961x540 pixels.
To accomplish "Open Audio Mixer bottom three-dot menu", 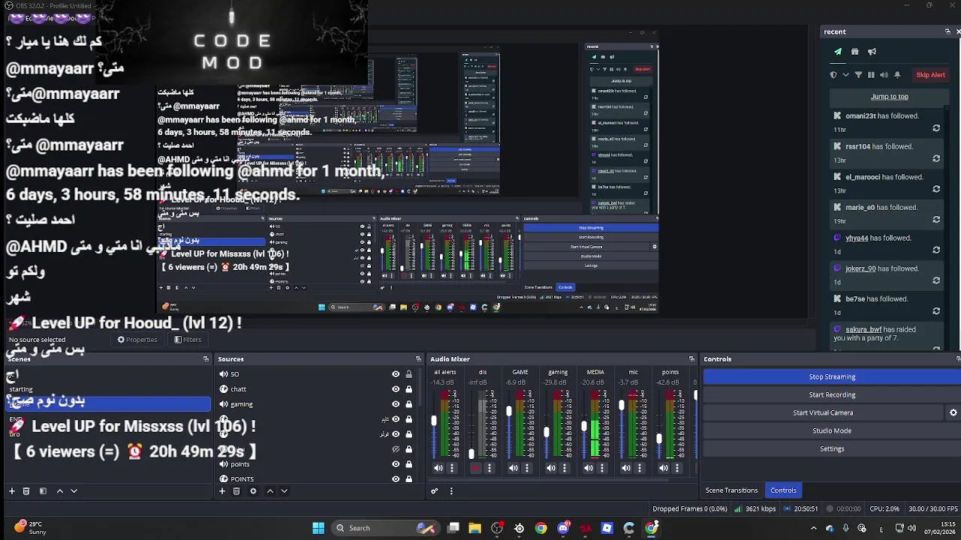I will [x=451, y=491].
